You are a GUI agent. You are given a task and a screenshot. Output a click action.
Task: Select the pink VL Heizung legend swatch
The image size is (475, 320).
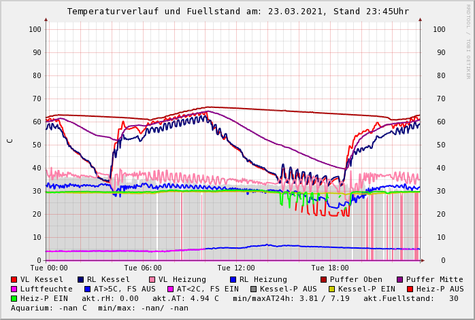(152, 279)
